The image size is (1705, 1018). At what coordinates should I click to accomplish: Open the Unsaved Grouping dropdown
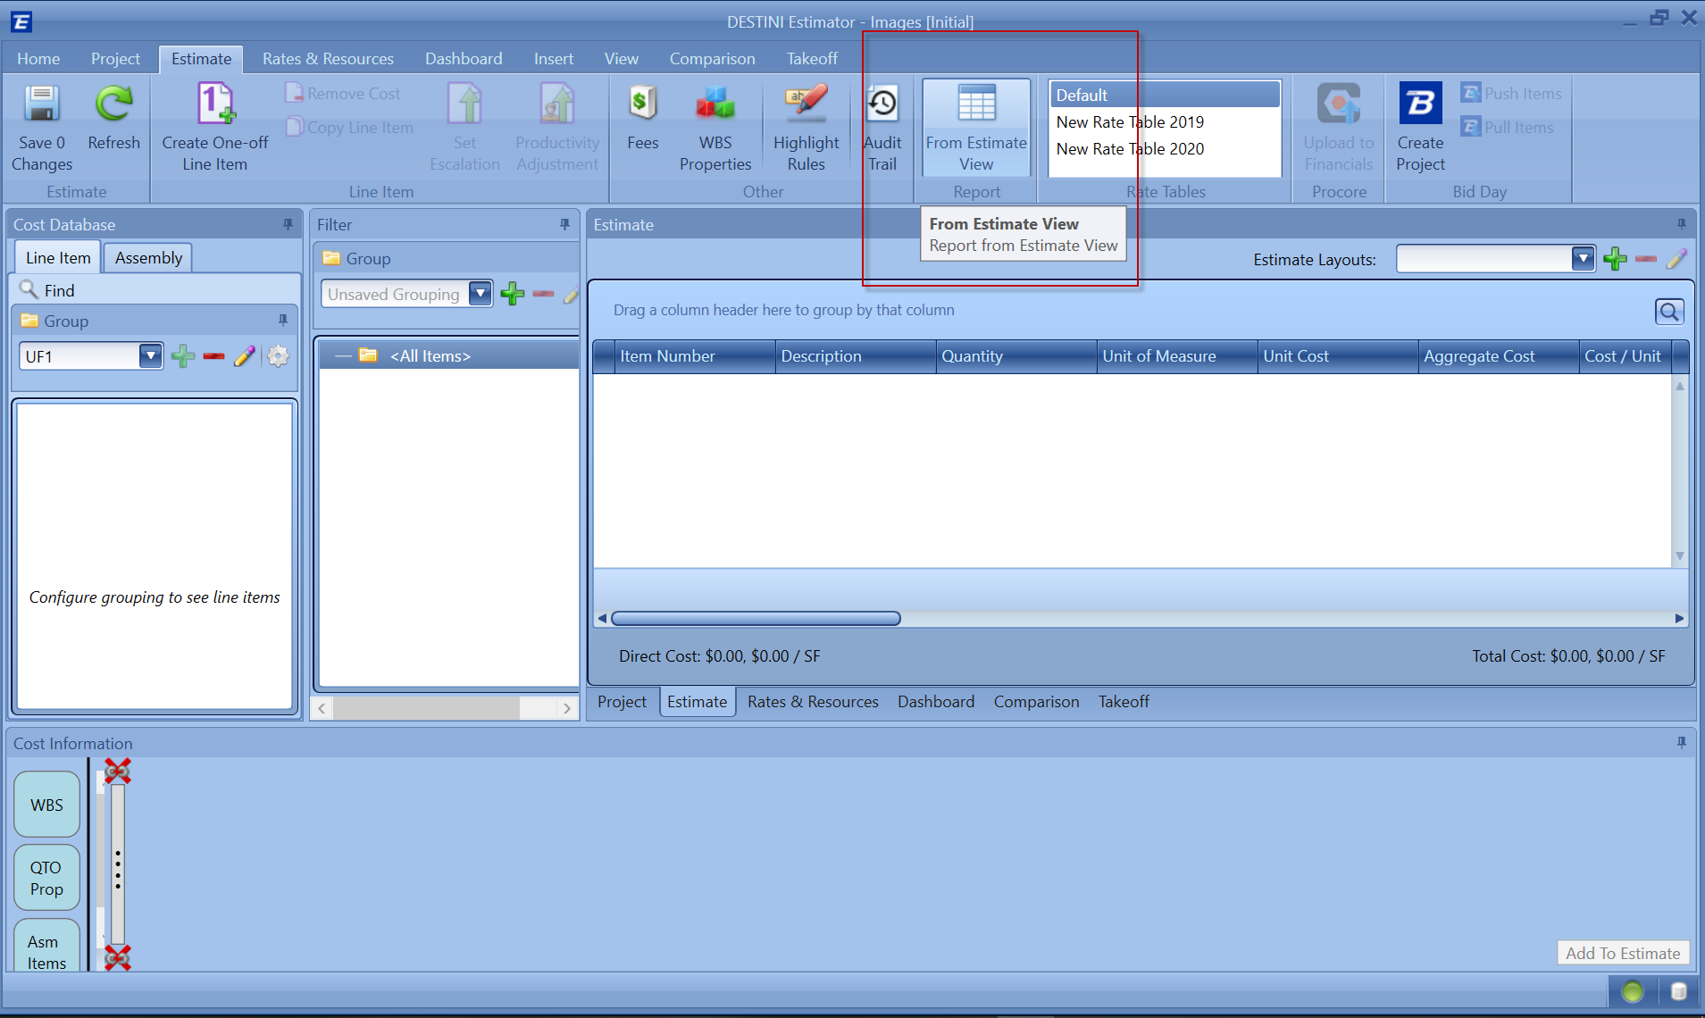[x=480, y=293]
